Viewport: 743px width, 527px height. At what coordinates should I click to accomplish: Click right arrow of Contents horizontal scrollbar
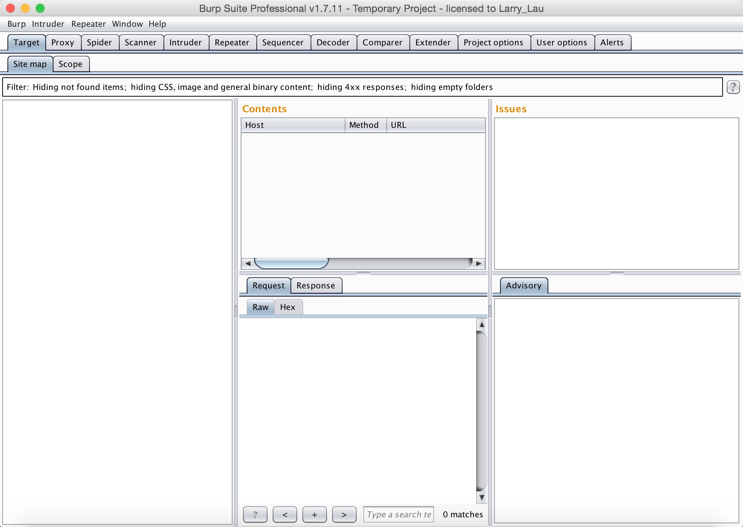click(478, 263)
